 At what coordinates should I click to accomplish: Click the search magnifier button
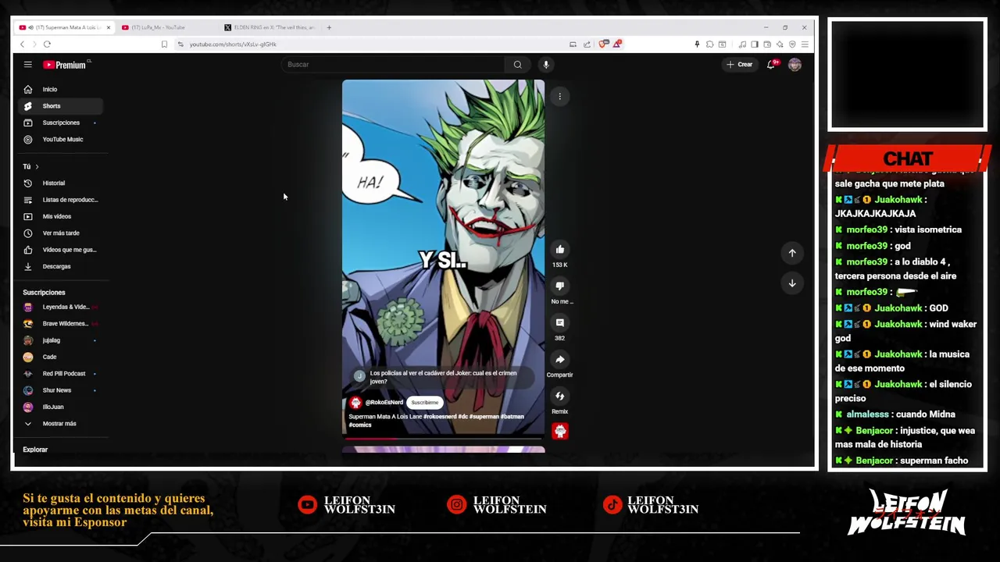[517, 65]
